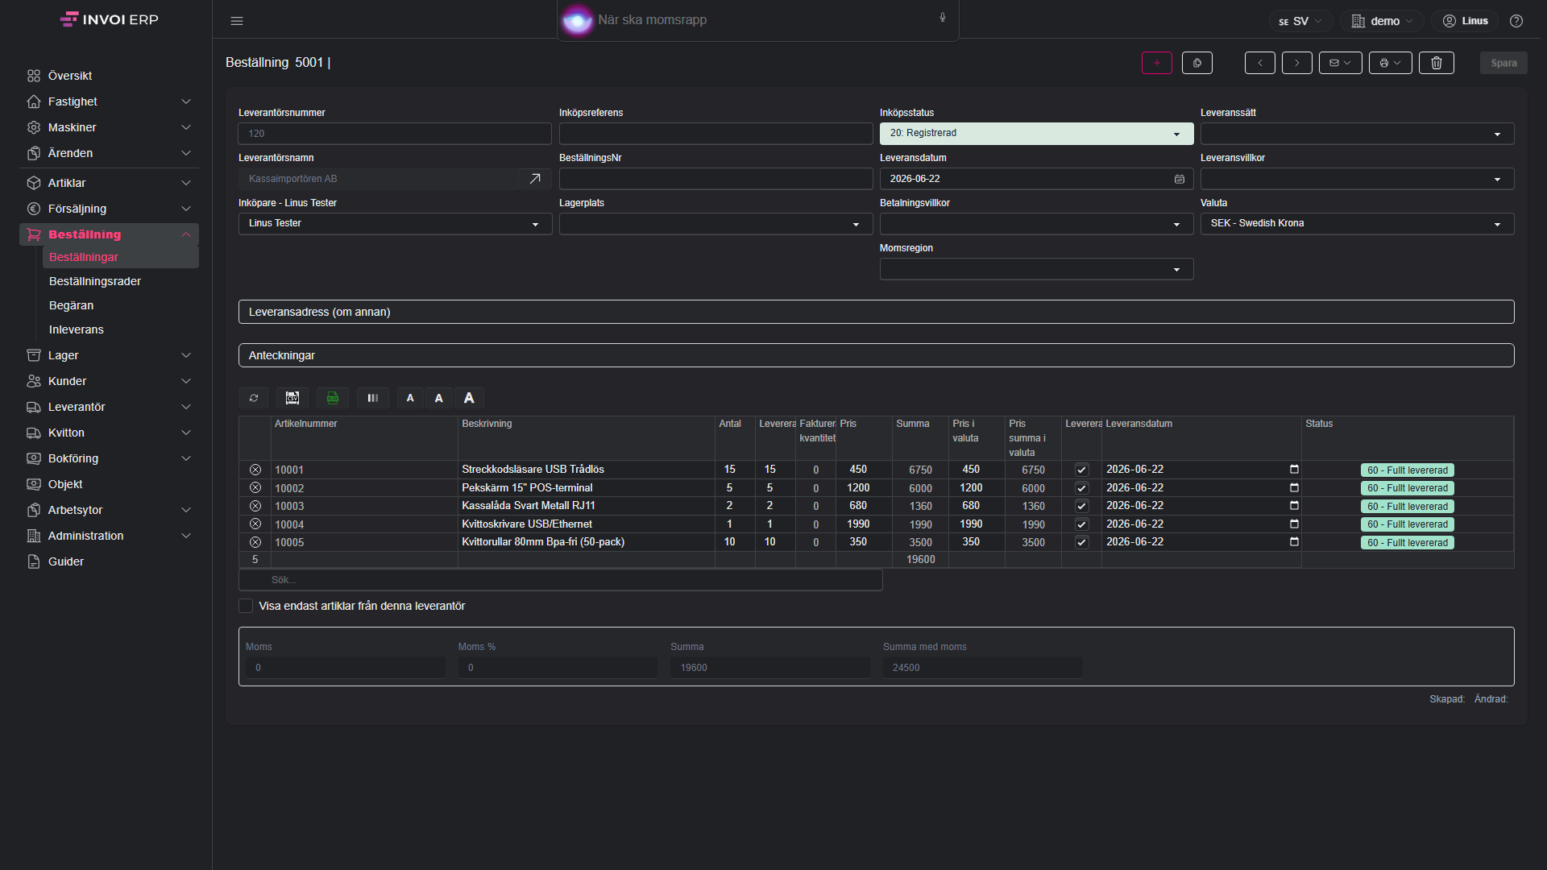Image resolution: width=1547 pixels, height=870 pixels.
Task: Expand the Lager sidebar menu
Action: (109, 355)
